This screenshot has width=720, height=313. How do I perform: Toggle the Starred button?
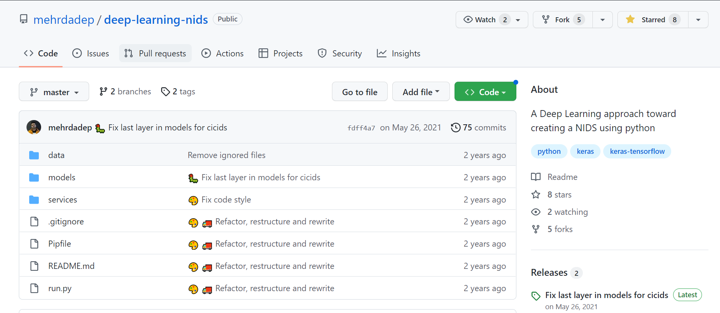[x=652, y=20]
